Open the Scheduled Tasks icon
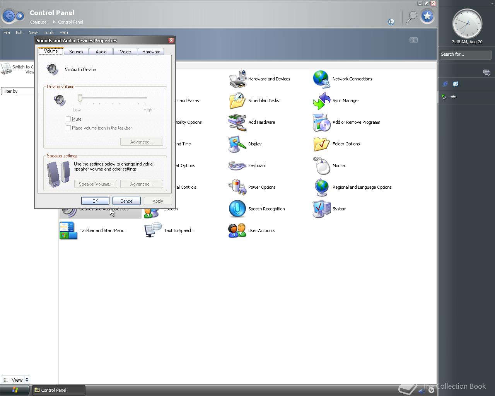495x396 pixels. (x=237, y=101)
